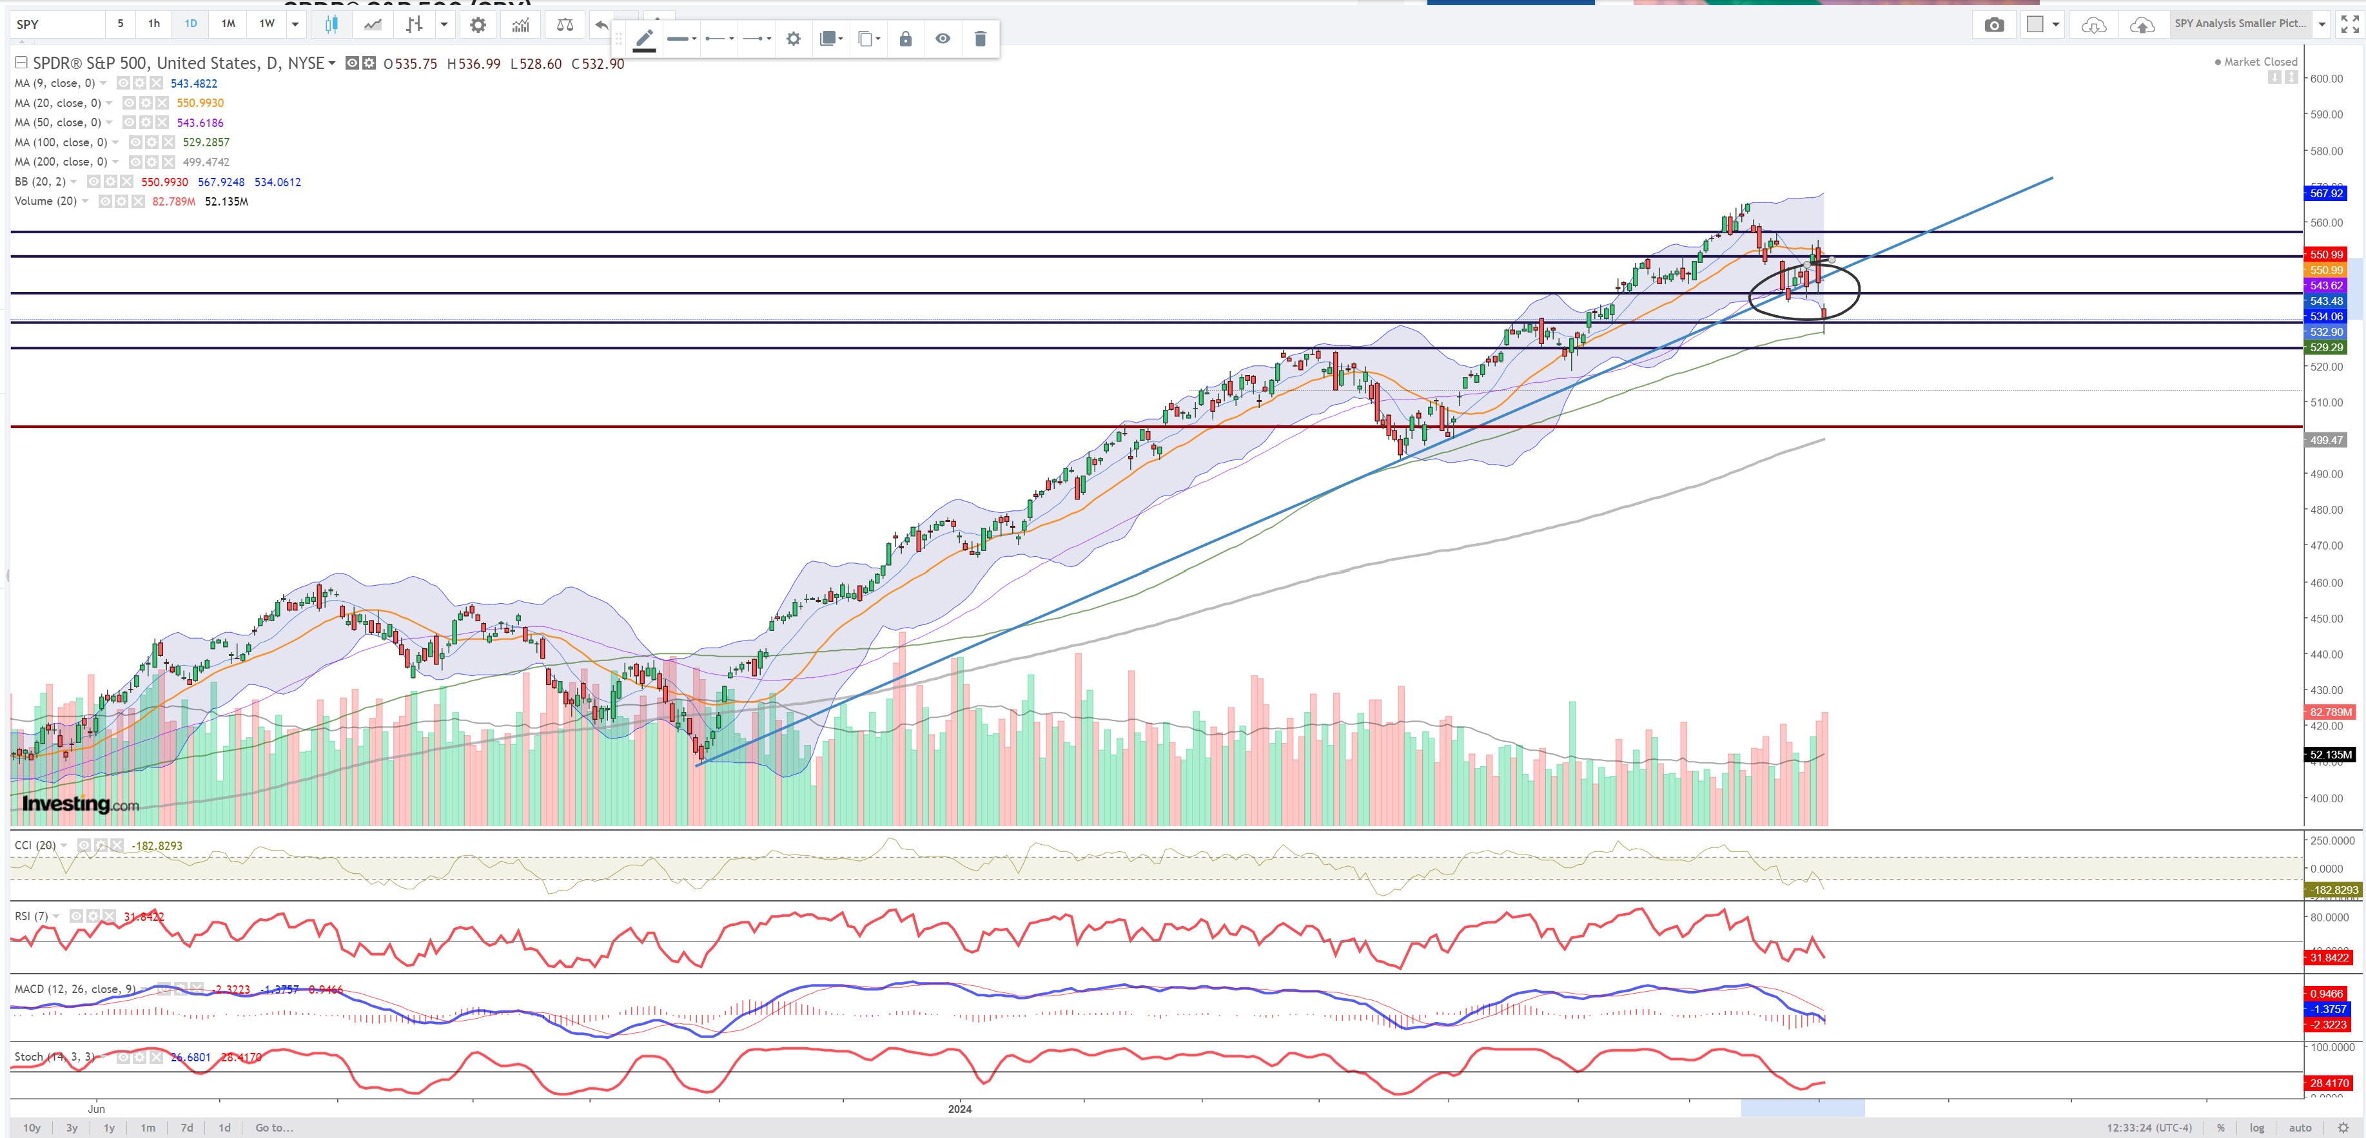Click the SPY symbol input field
The height and width of the screenshot is (1138, 2366).
tap(55, 24)
